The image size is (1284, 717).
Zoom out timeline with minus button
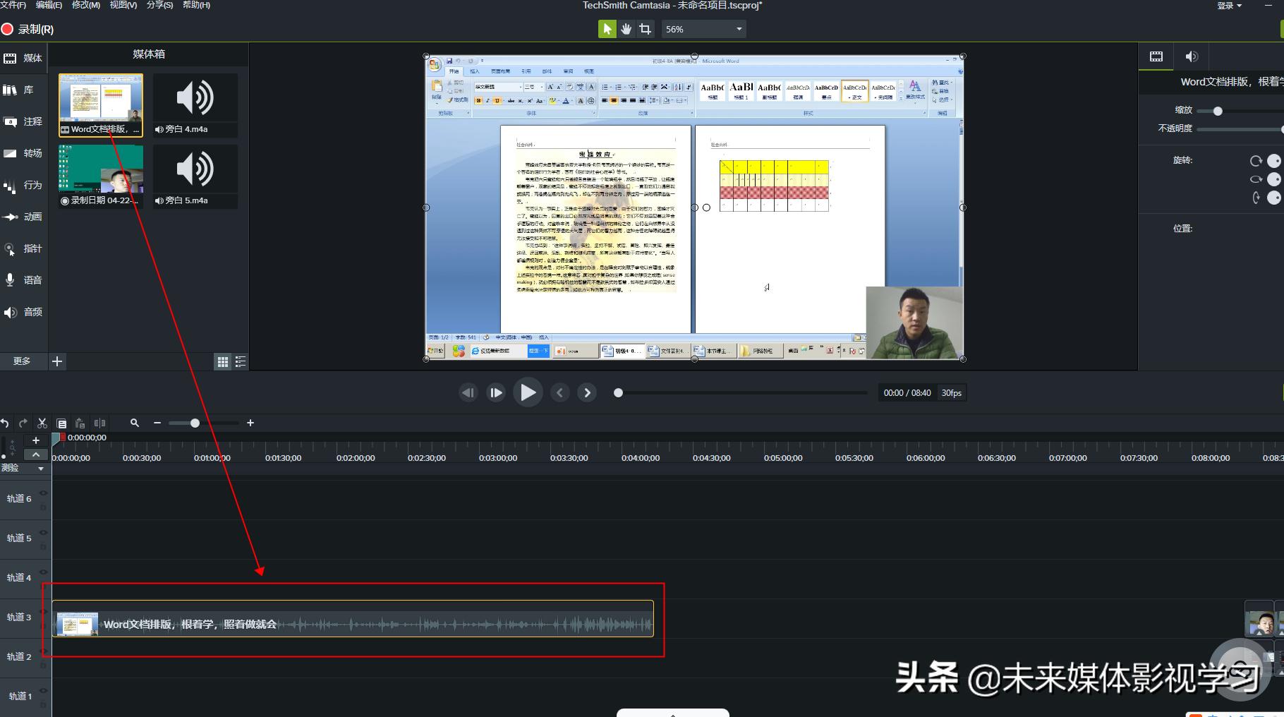click(x=157, y=423)
